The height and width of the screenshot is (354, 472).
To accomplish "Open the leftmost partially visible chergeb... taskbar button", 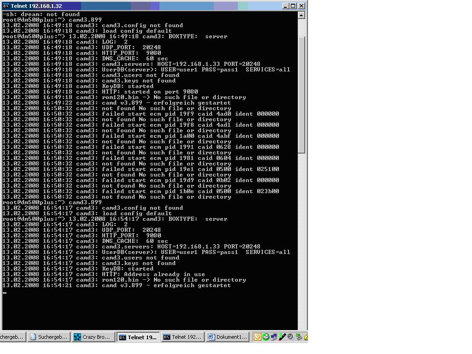I will [x=12, y=337].
